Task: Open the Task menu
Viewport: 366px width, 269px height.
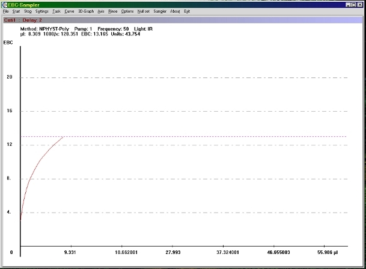Action: point(56,11)
